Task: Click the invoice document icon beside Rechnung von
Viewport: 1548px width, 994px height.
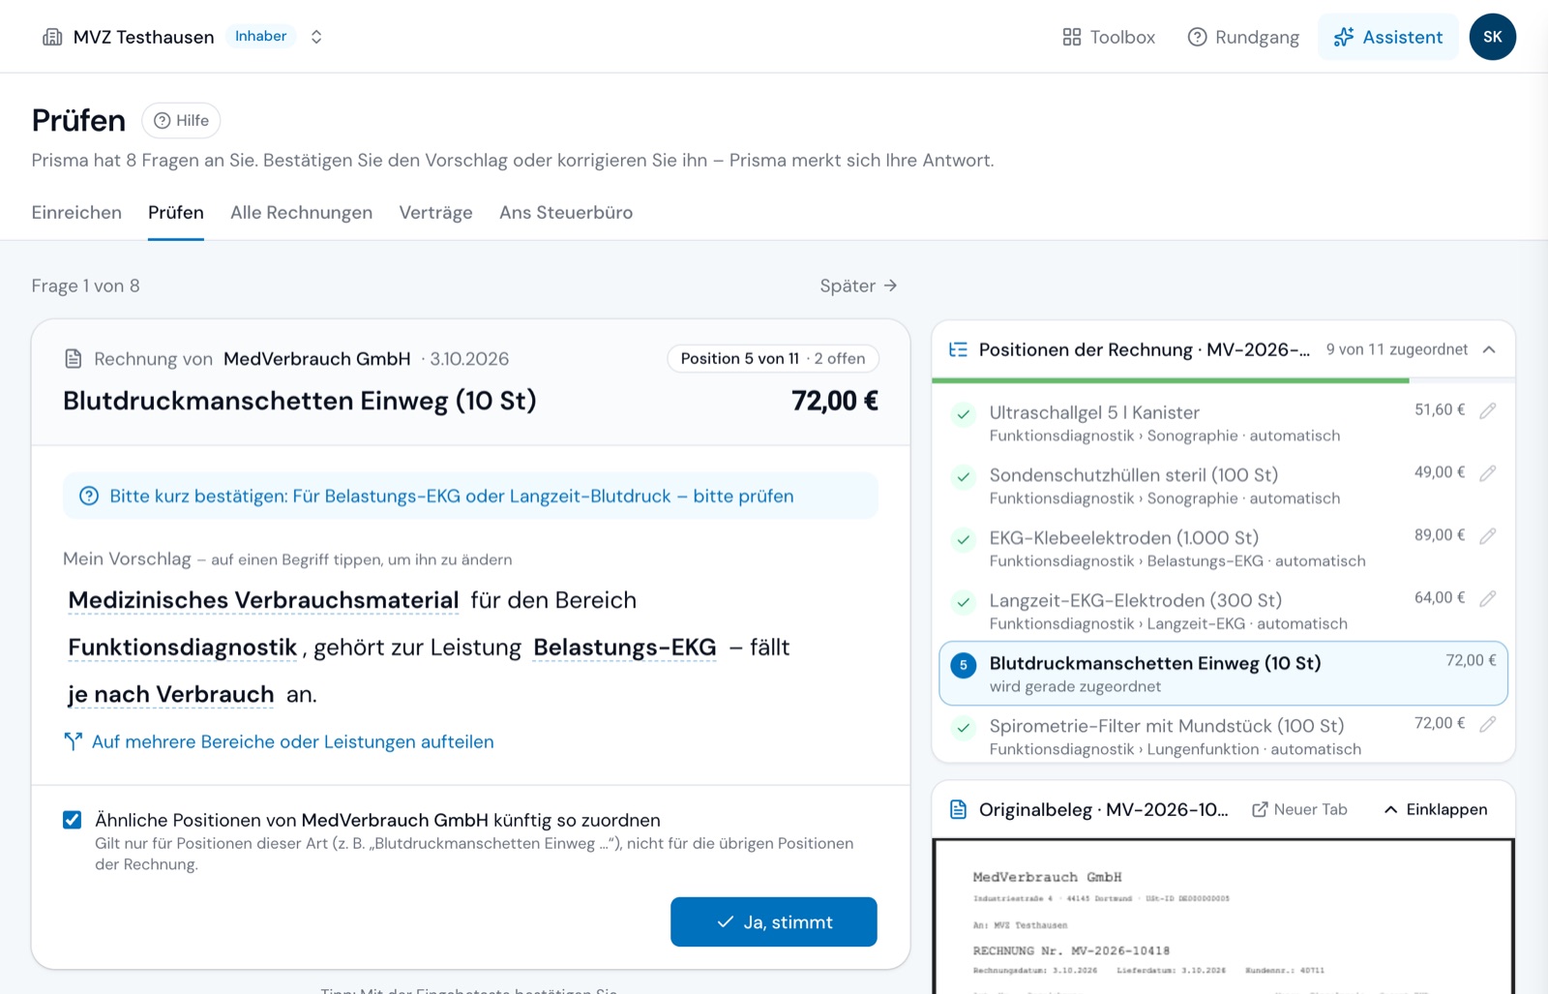Action: 73,359
